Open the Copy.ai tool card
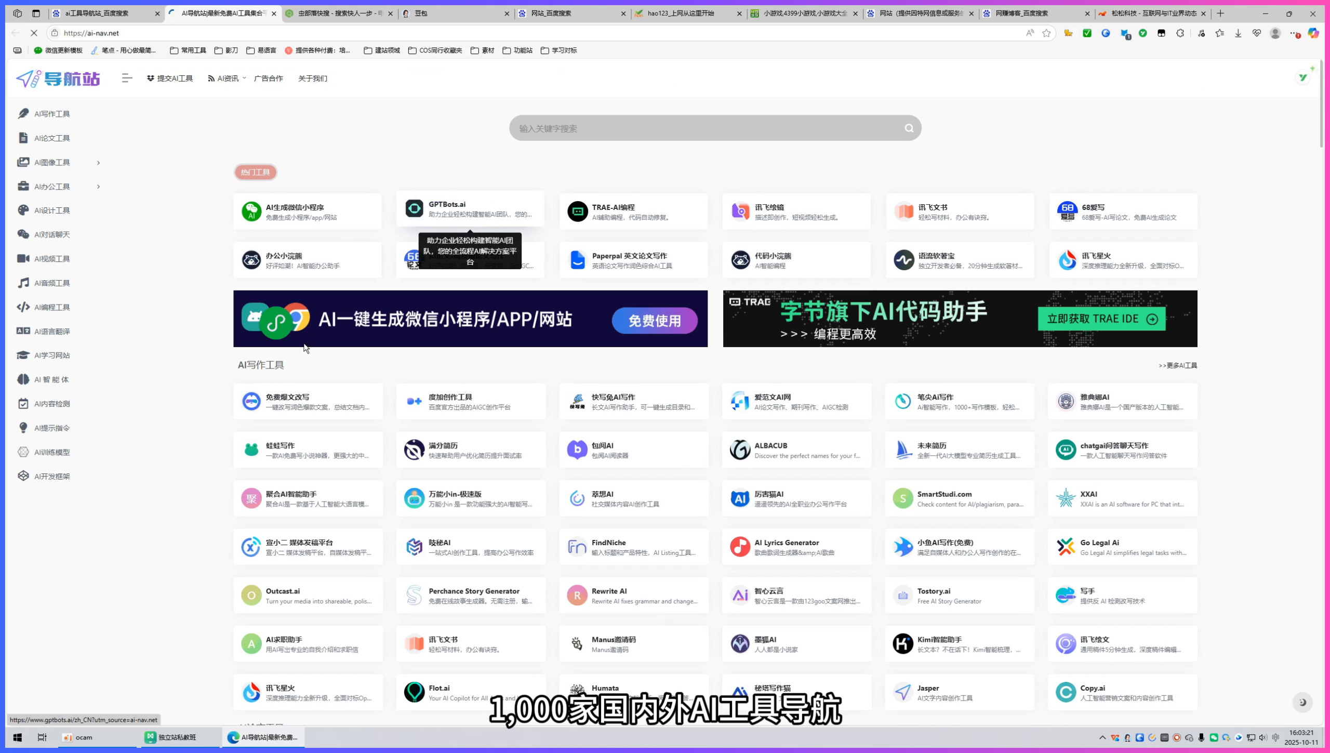The height and width of the screenshot is (753, 1330). pos(1123,692)
